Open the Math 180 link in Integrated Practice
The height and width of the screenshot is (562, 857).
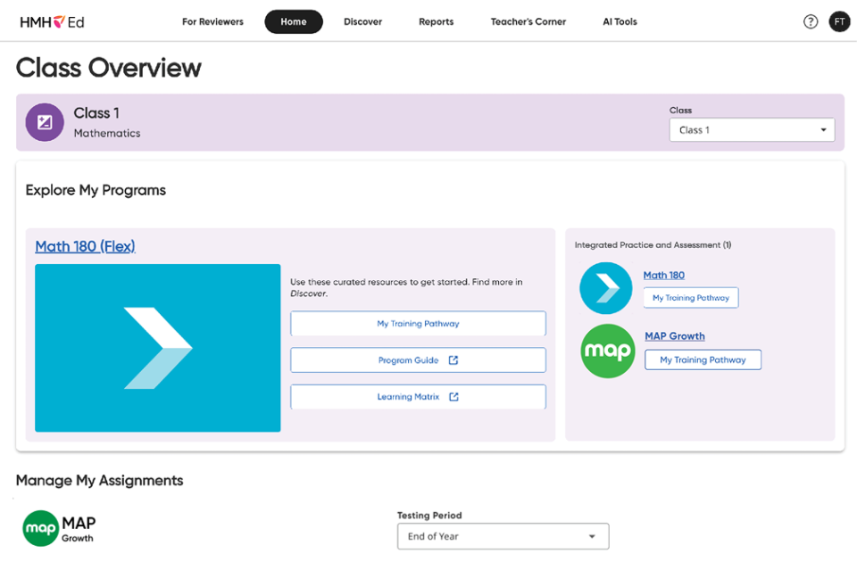click(x=663, y=276)
